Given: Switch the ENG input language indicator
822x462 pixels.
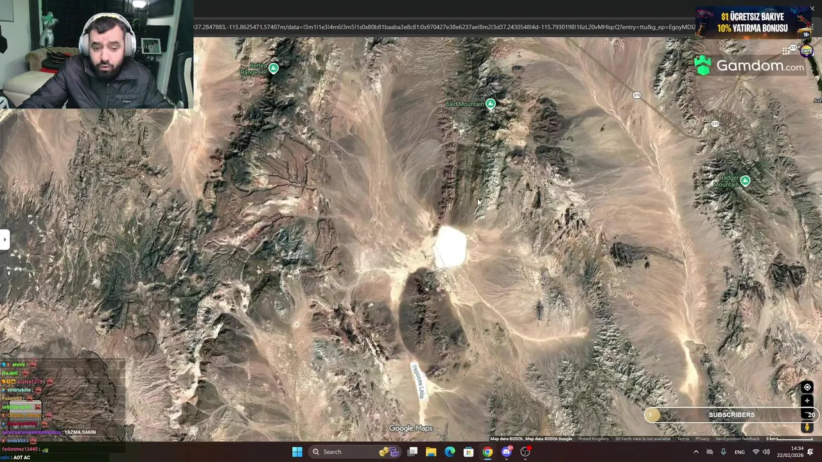Looking at the screenshot, I should [740, 452].
